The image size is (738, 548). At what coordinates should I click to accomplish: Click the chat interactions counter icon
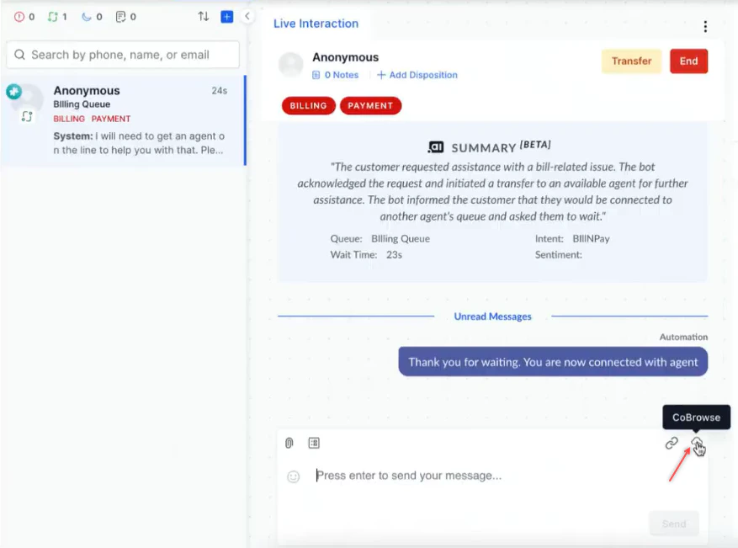[53, 16]
